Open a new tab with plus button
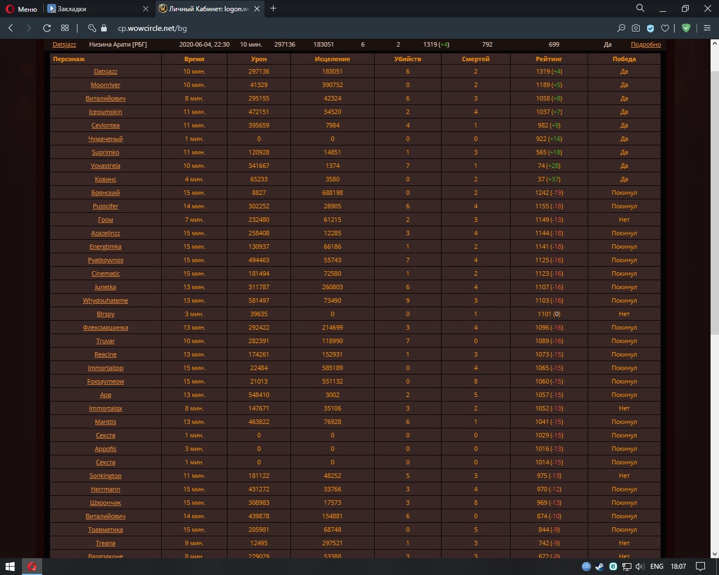 pos(274,8)
